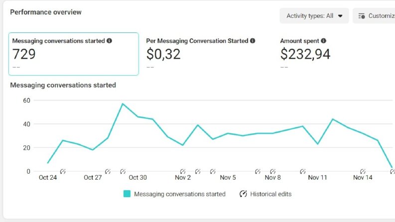Select the Per Messaging Conversation Started metric
The height and width of the screenshot is (222, 395).
click(x=201, y=54)
